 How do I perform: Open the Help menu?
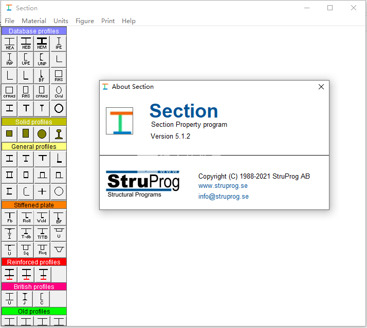129,21
